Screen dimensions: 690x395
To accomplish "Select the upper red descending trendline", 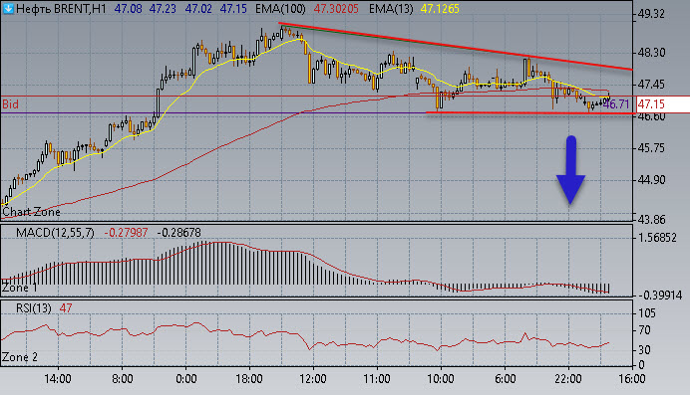I will point(456,47).
